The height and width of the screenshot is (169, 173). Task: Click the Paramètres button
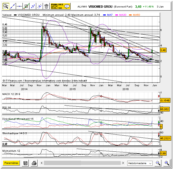point(11,163)
